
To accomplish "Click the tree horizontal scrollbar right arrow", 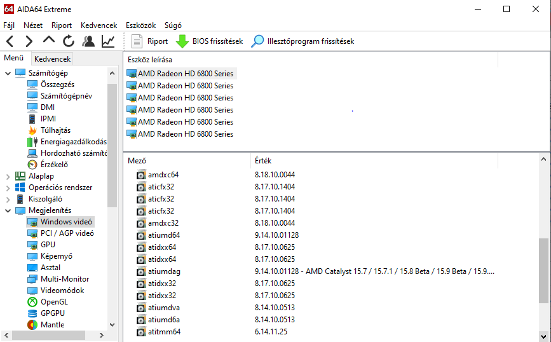I will tap(102, 335).
